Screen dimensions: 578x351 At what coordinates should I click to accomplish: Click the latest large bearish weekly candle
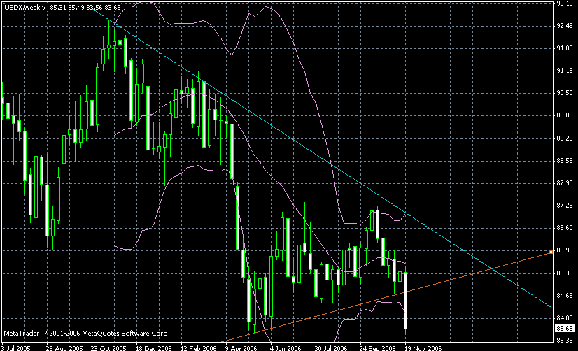(x=405, y=301)
